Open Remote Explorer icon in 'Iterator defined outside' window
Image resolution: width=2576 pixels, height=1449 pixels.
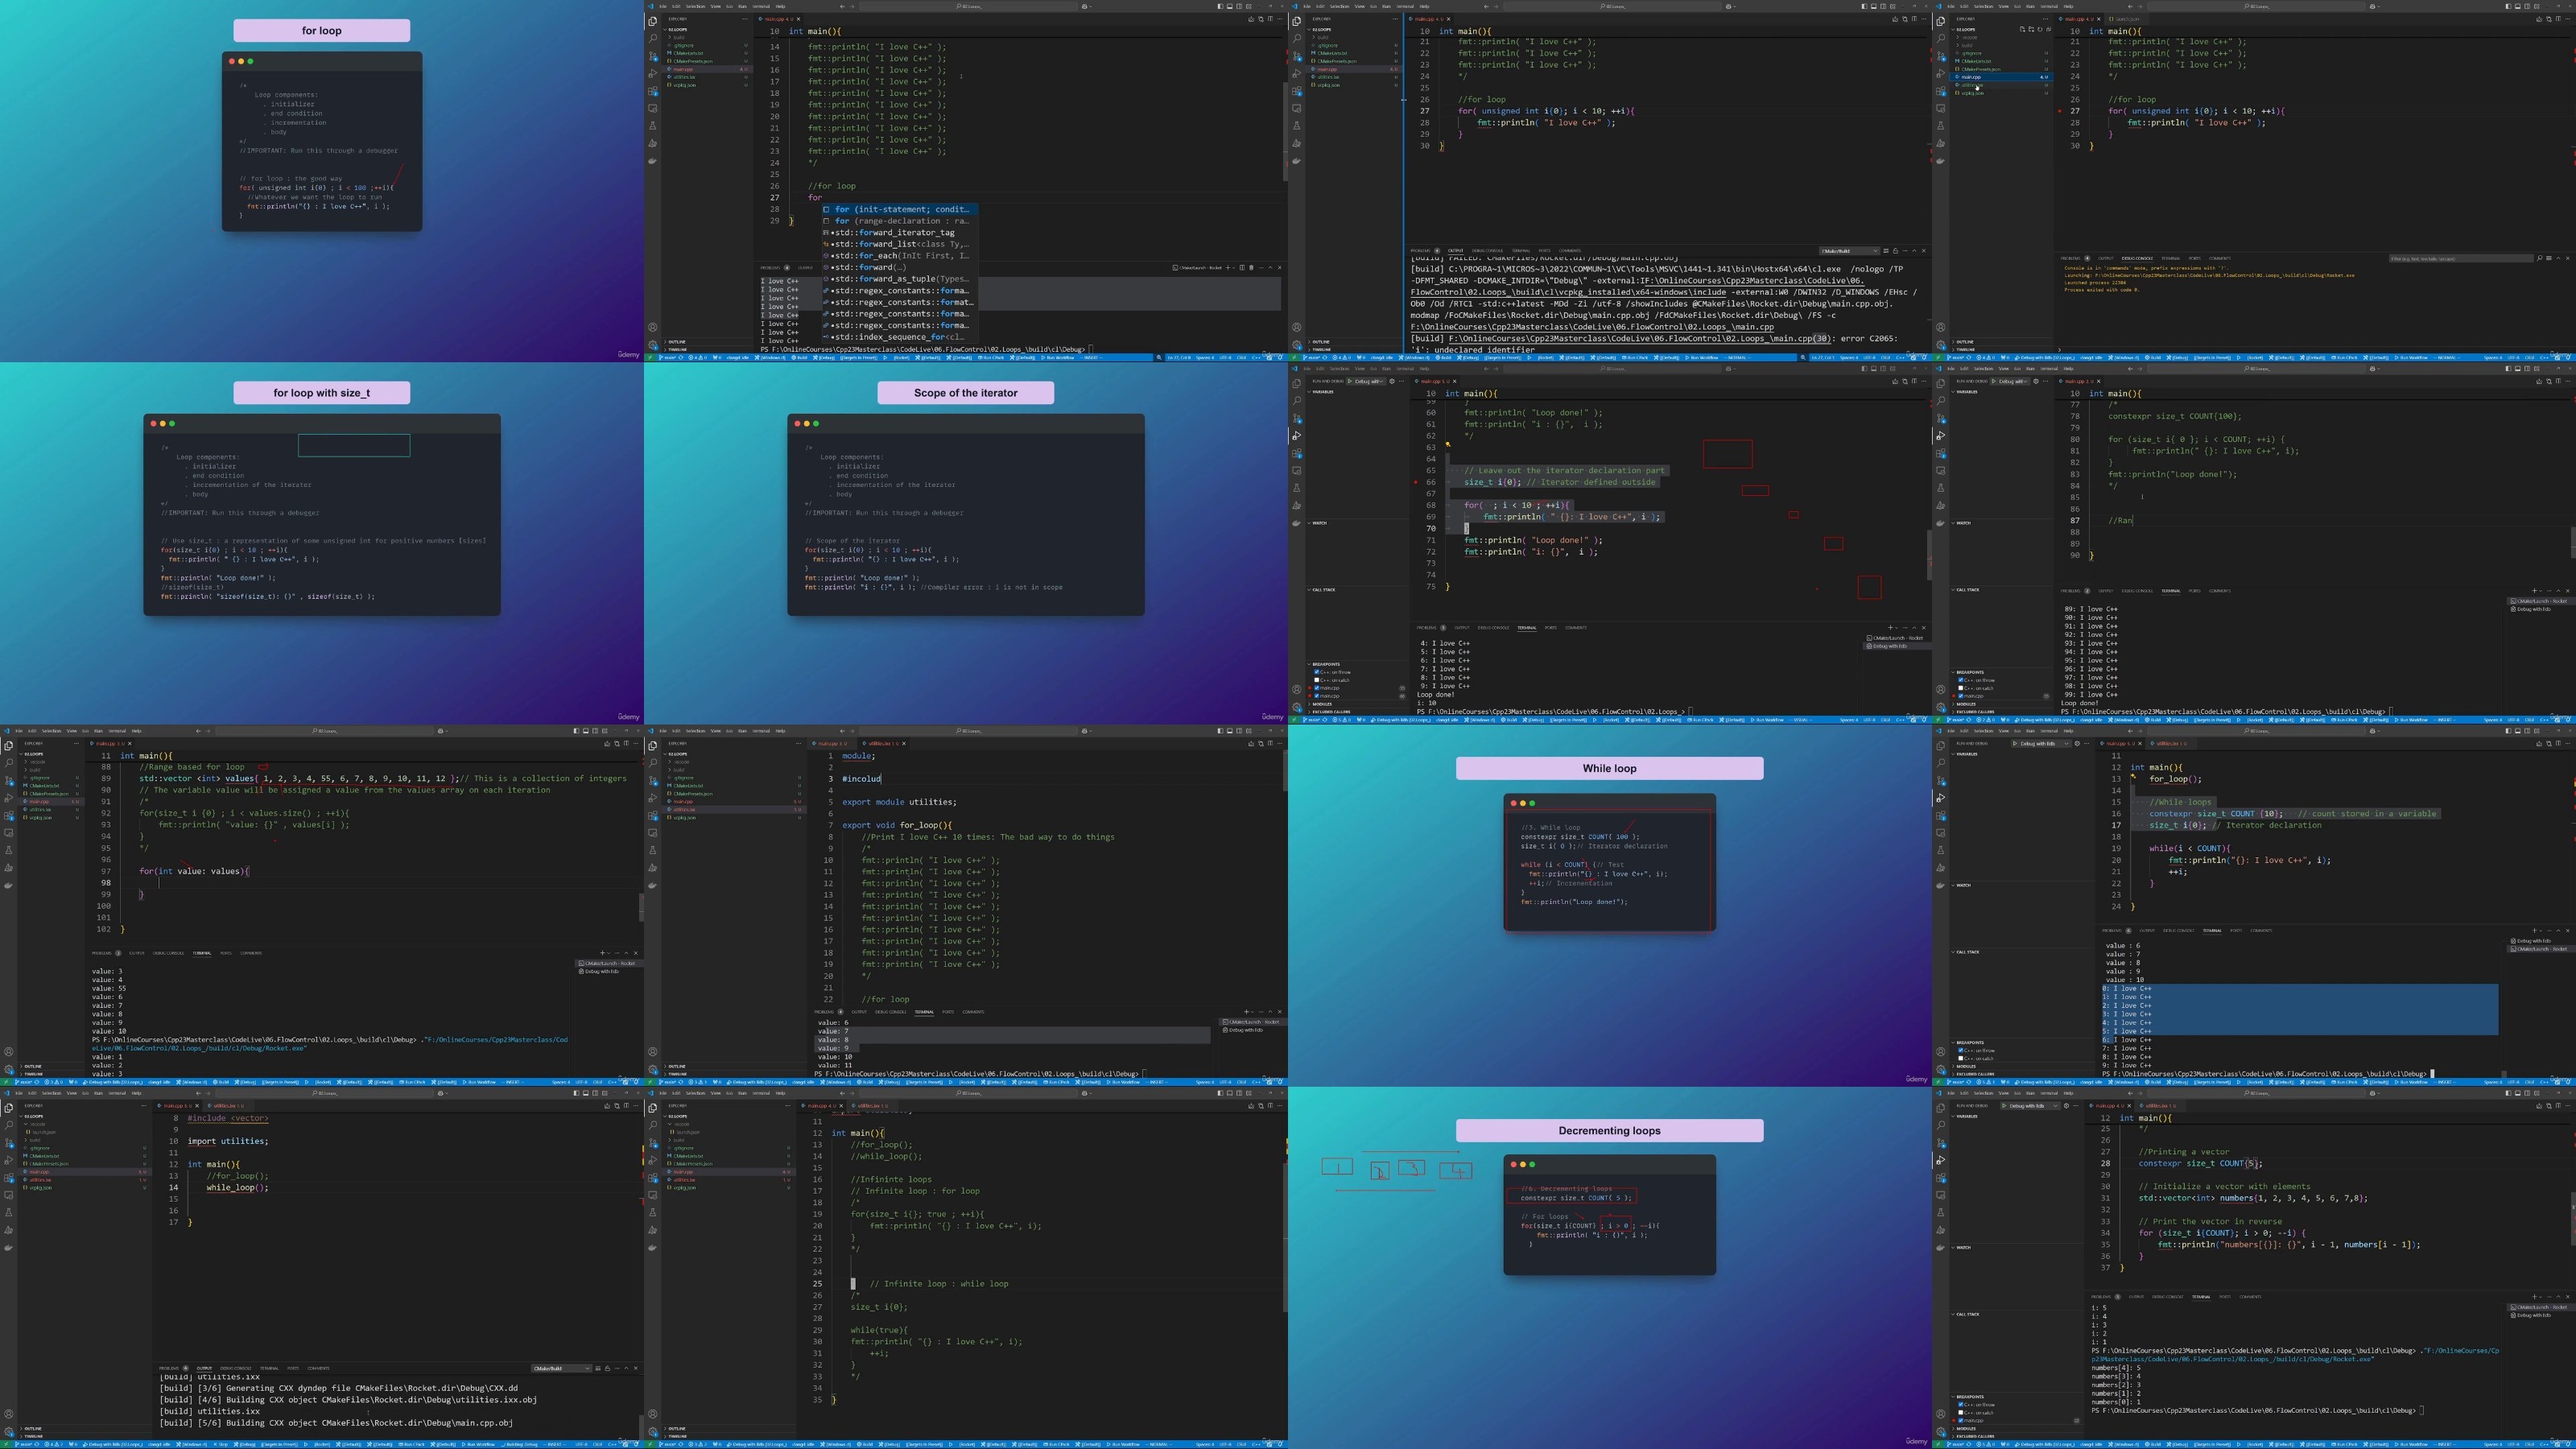[x=1296, y=470]
